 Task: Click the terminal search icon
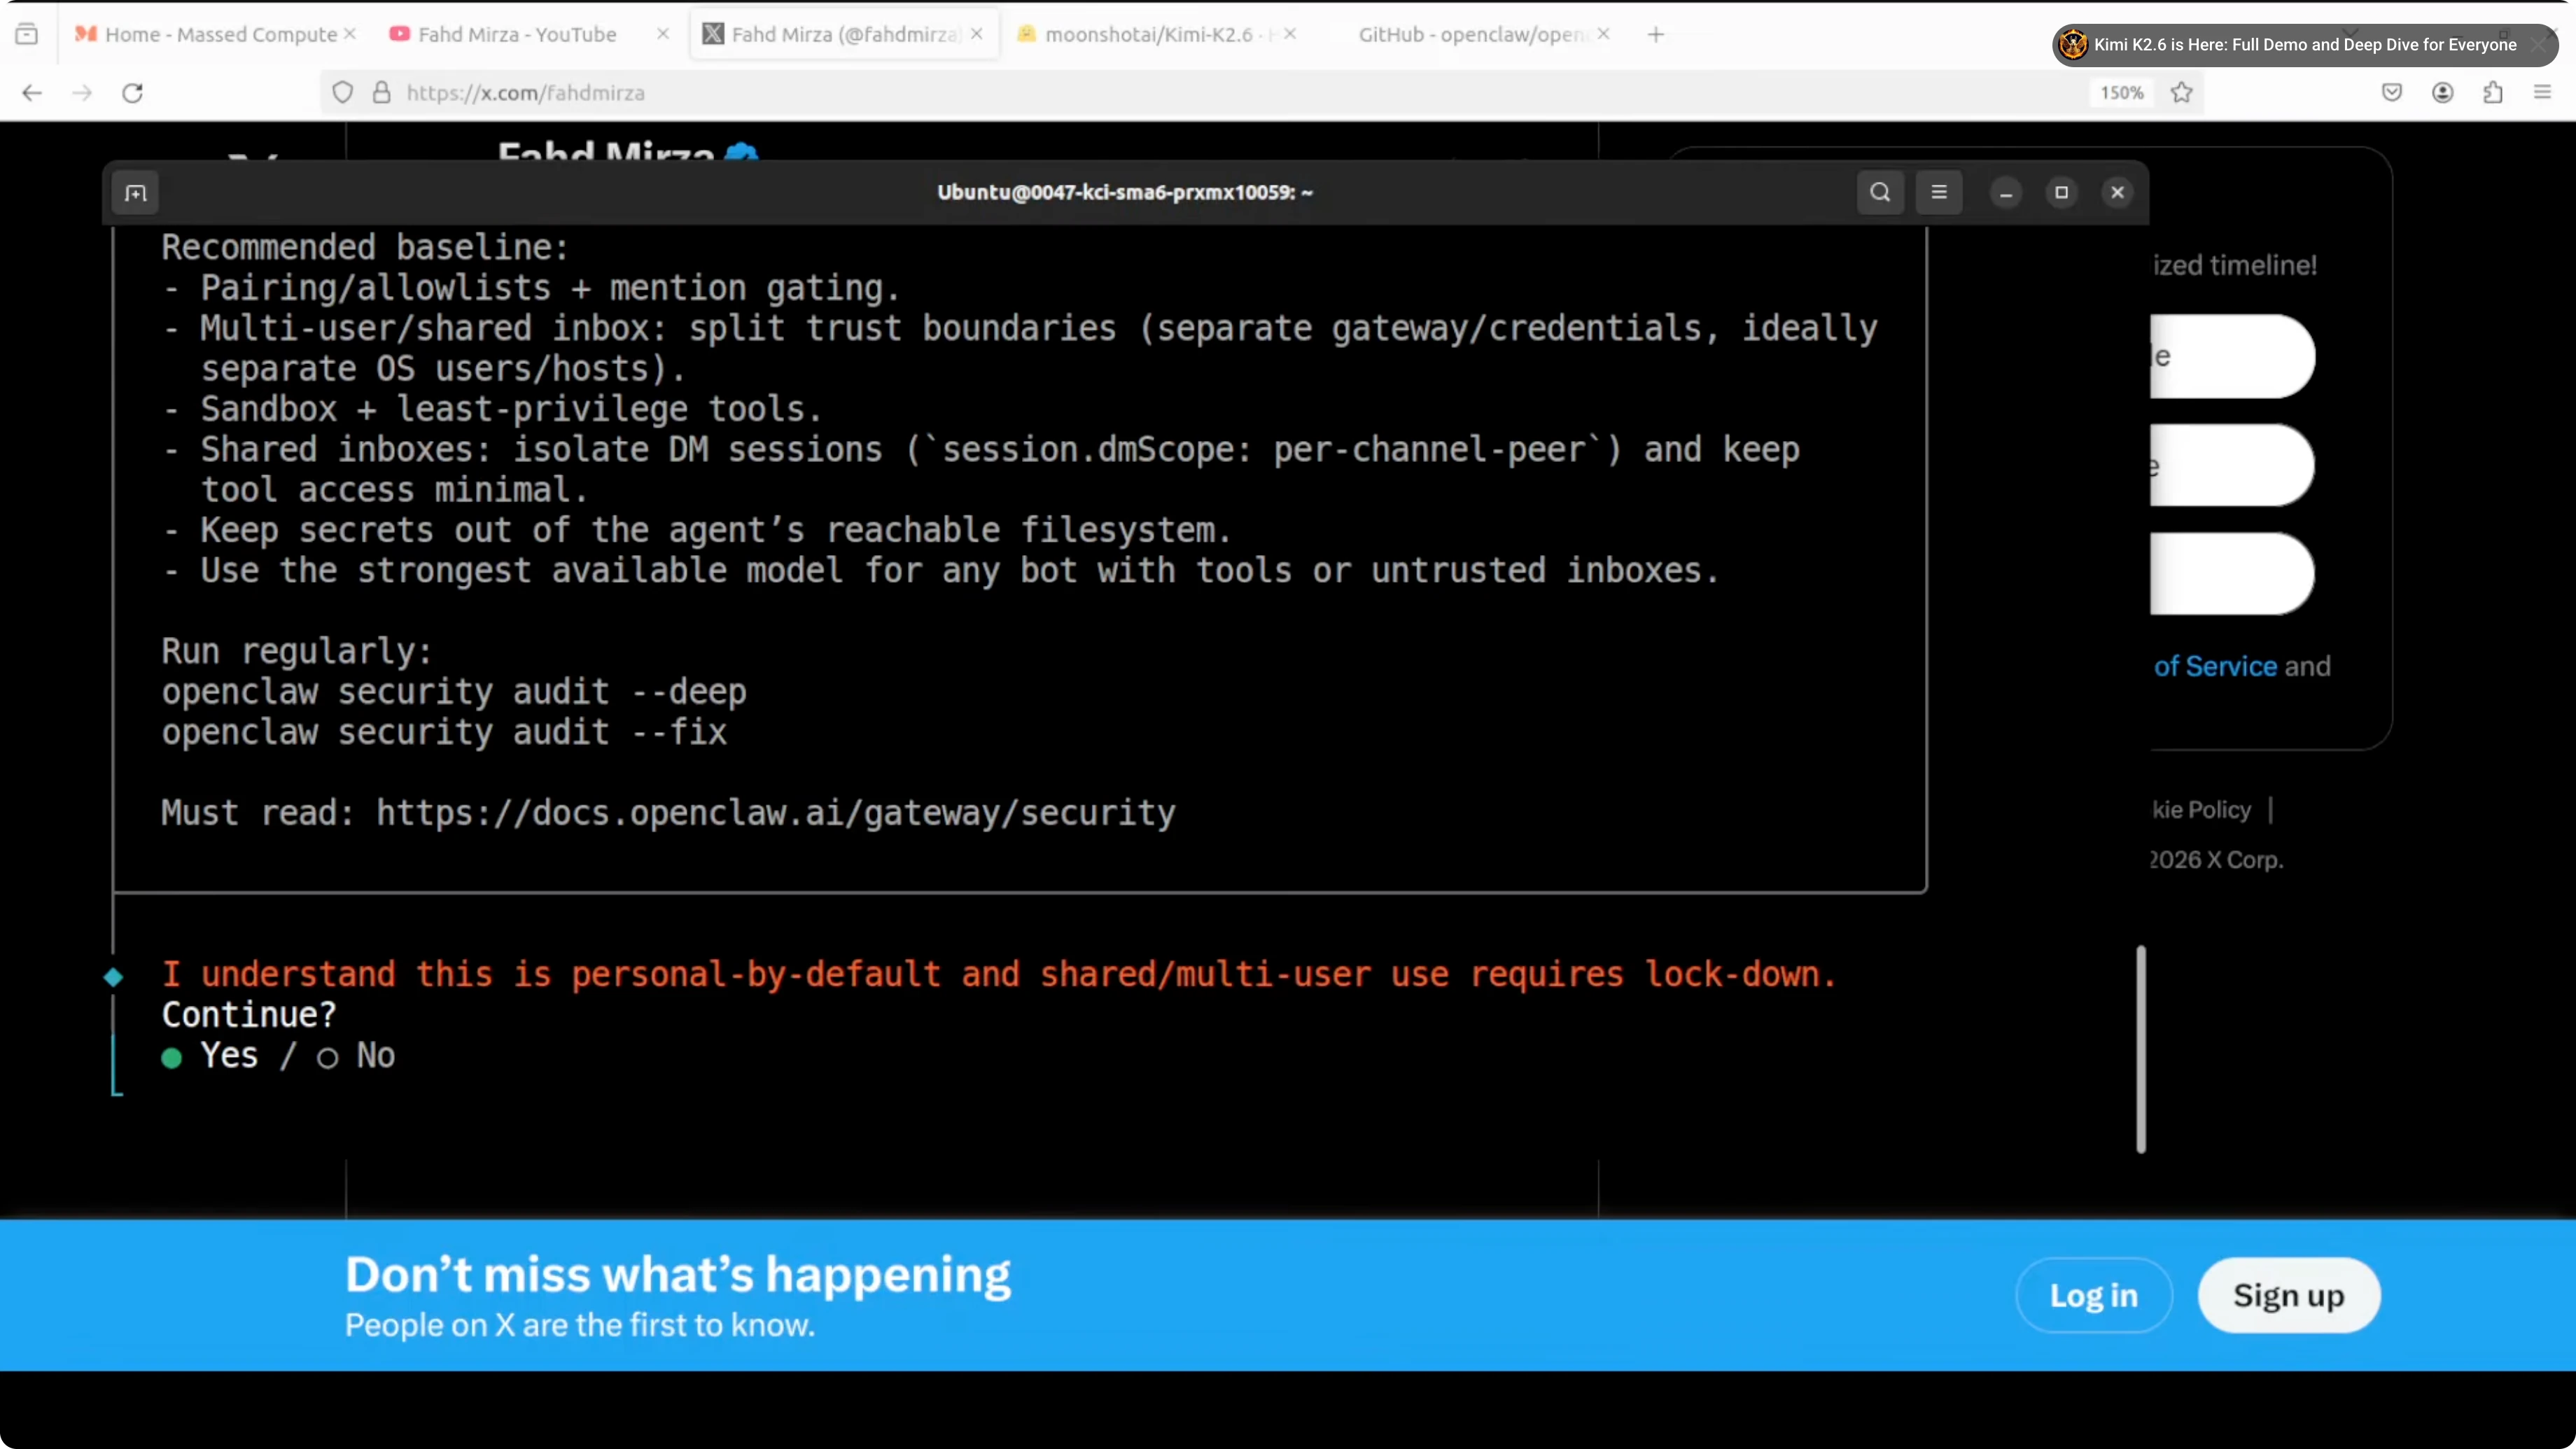1880,192
